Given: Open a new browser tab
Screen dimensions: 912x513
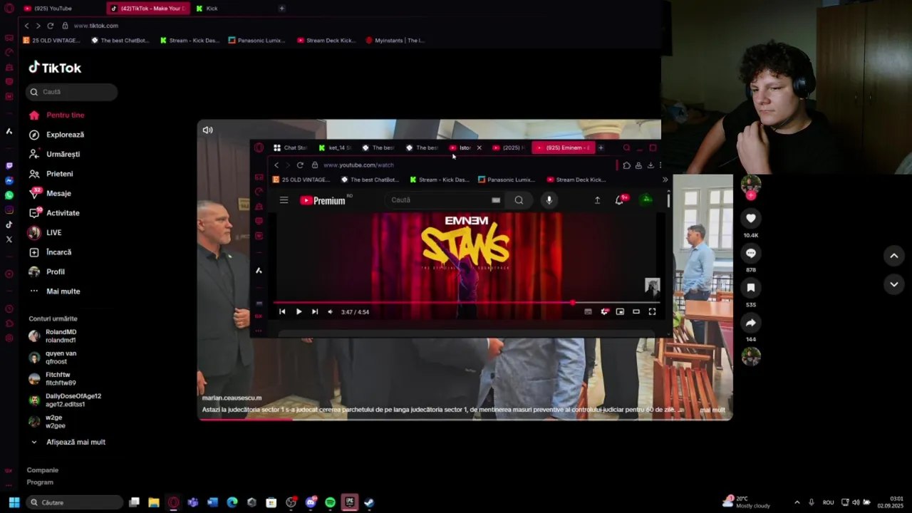Looking at the screenshot, I should pos(282,9).
